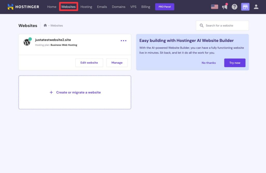Focus the Search for a website field
Viewport: 266px width, 173px height.
click(x=222, y=26)
